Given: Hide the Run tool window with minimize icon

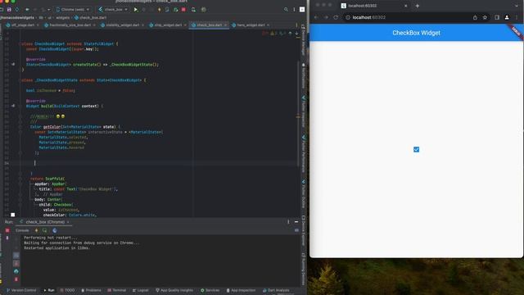Looking at the screenshot, I should click(296, 222).
